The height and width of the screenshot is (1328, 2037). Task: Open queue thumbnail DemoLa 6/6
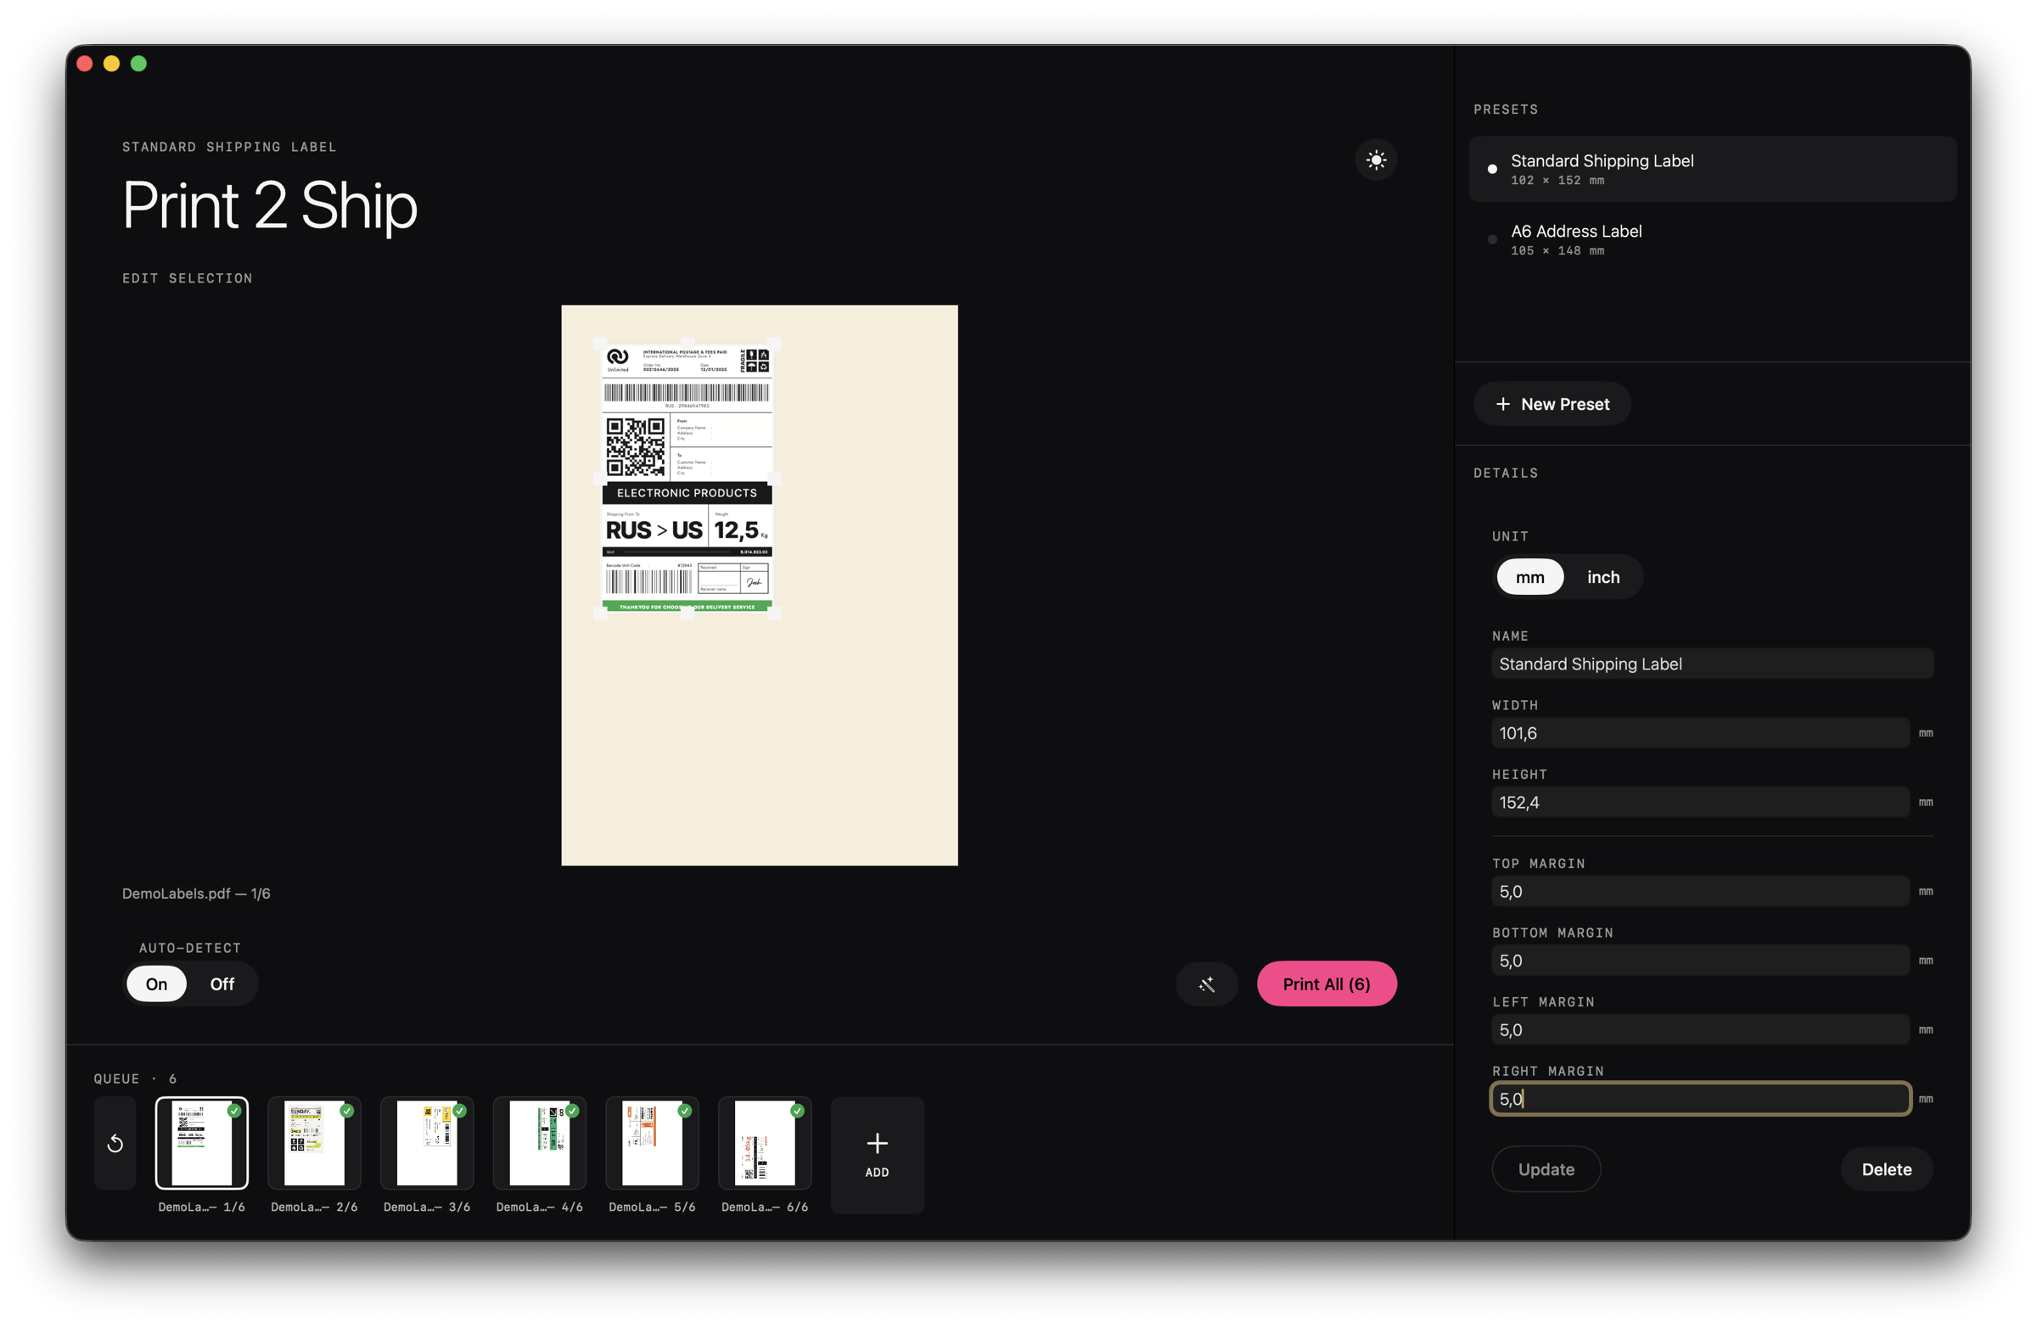[765, 1143]
